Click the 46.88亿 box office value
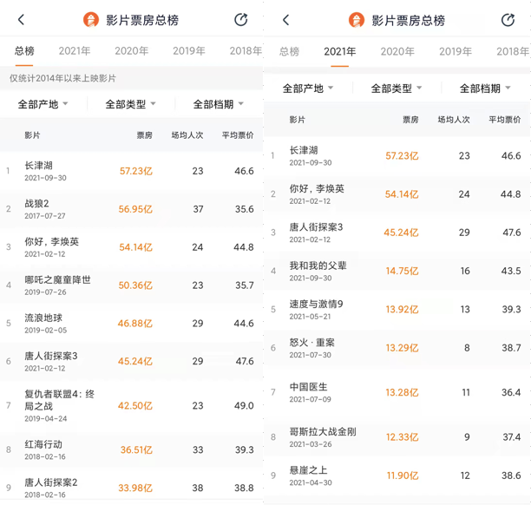Viewport: 531px width, 505px height. (135, 324)
